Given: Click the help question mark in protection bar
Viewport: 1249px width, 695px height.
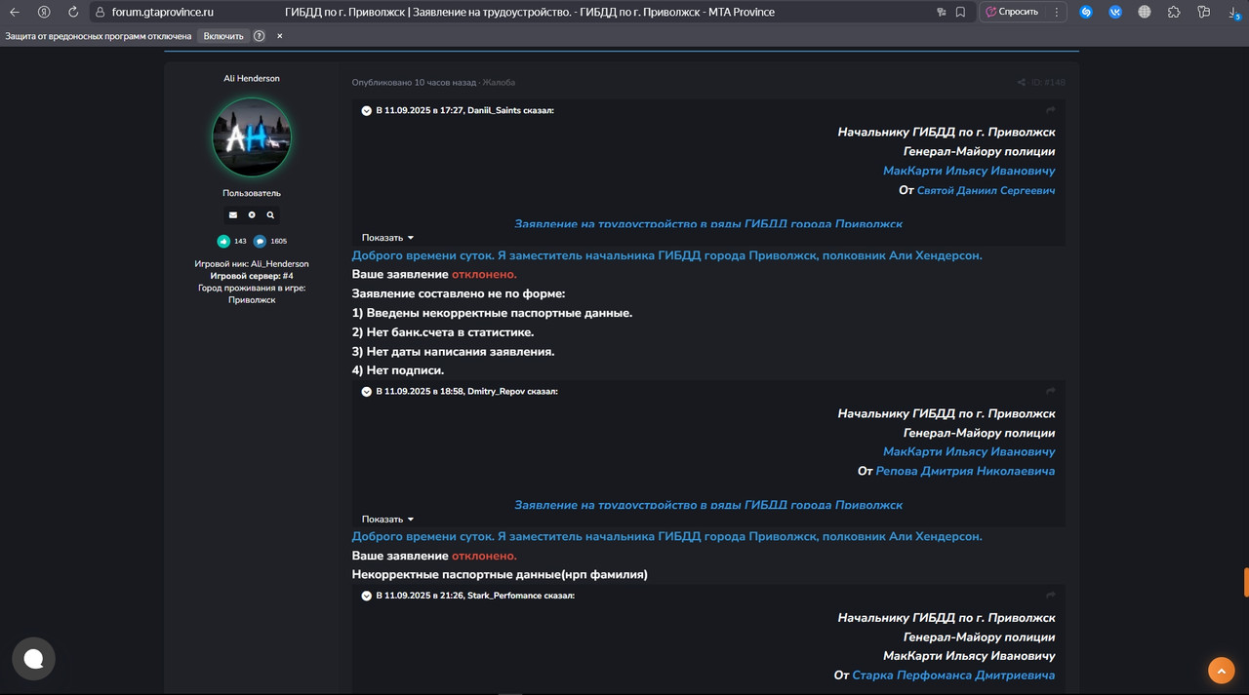Looking at the screenshot, I should coord(259,36).
